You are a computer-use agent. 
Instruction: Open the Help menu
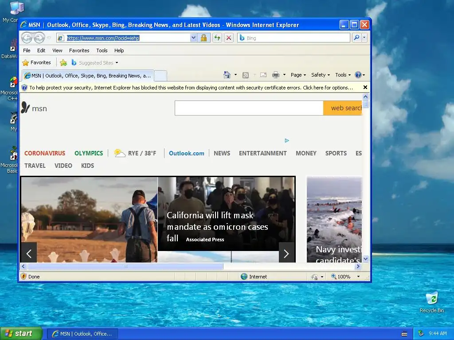pos(119,50)
